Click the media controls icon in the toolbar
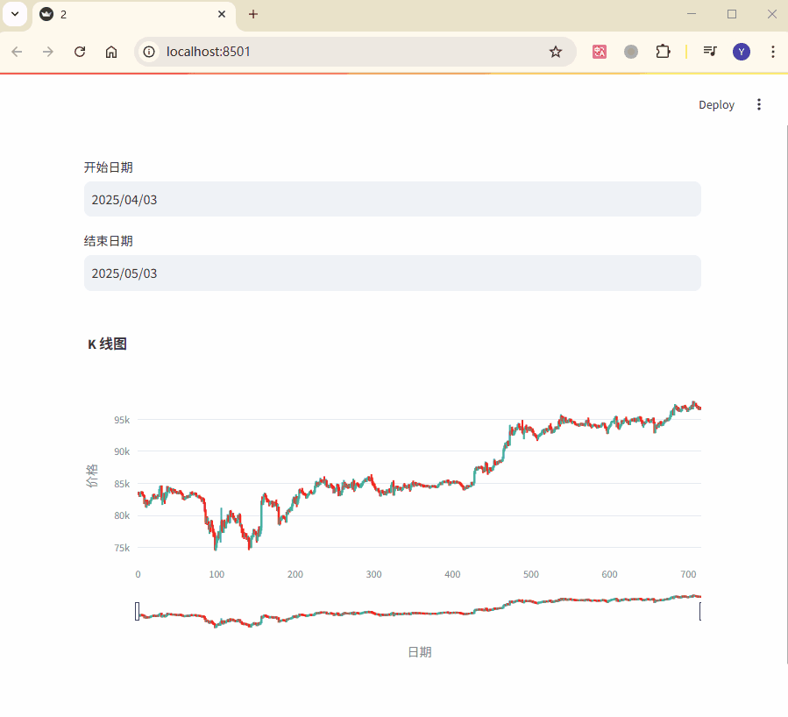The height and width of the screenshot is (717, 788). click(x=709, y=52)
